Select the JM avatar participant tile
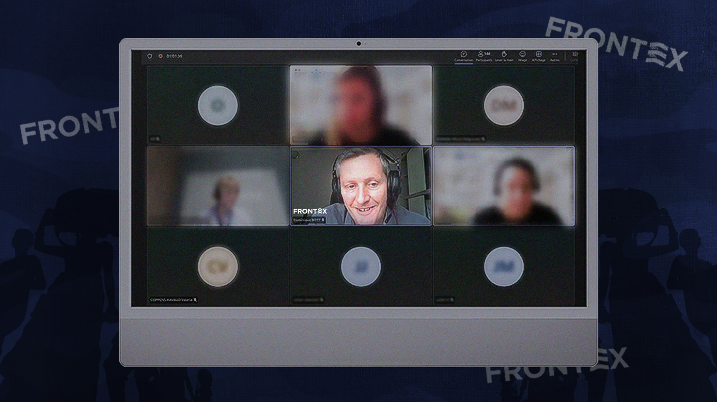717x402 pixels. (x=503, y=266)
